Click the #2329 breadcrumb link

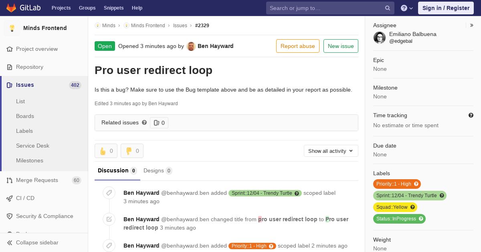(202, 26)
